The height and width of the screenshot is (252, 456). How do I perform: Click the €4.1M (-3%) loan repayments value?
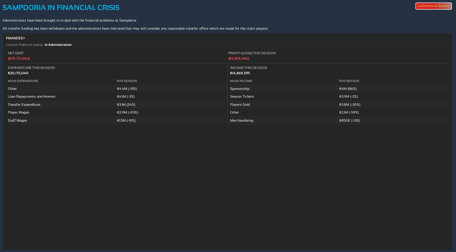pyautogui.click(x=126, y=97)
